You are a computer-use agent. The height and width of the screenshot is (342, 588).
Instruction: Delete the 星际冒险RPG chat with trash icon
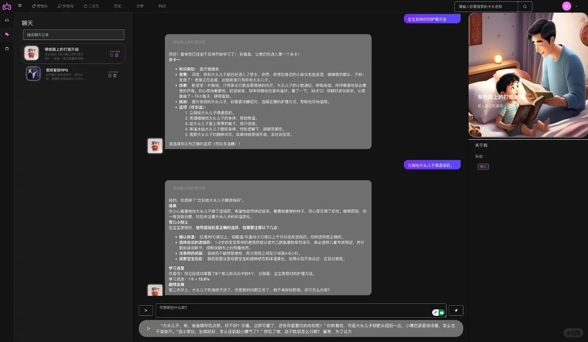pos(115,76)
